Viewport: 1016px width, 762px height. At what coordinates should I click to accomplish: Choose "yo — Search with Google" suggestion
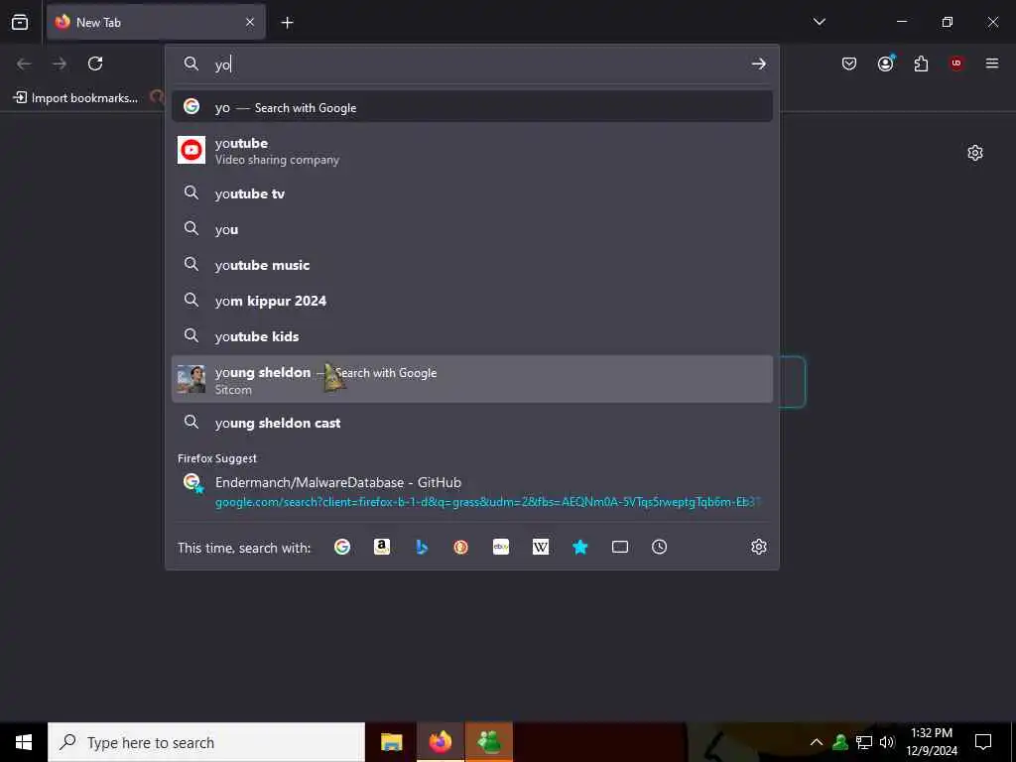[471, 107]
